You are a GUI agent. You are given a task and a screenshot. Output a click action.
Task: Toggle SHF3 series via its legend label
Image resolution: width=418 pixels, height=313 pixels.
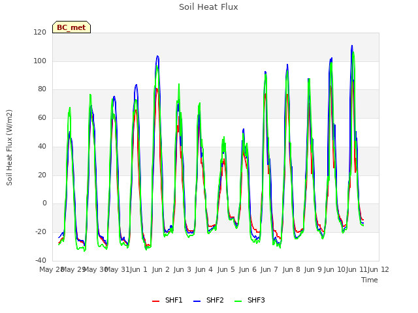coord(256,300)
